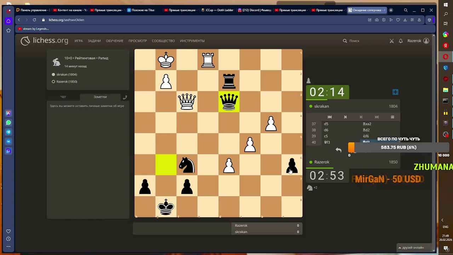The image size is (453, 255).
Task: Open Razerok (1850) profile link in game info
Action: point(67,81)
